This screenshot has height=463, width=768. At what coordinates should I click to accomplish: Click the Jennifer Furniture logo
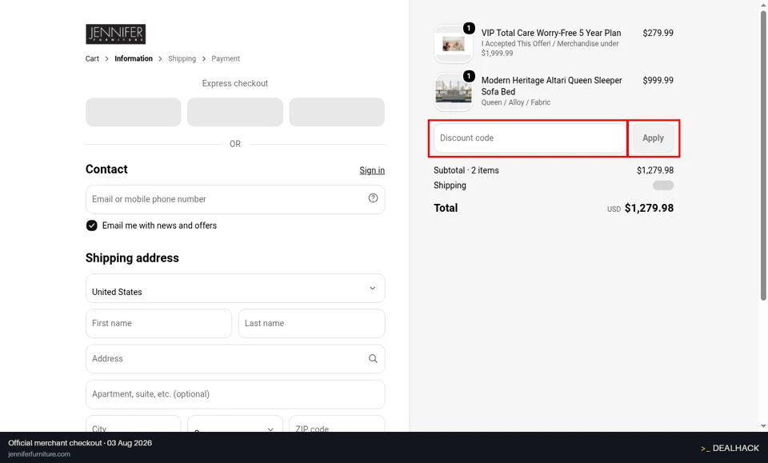tap(115, 34)
